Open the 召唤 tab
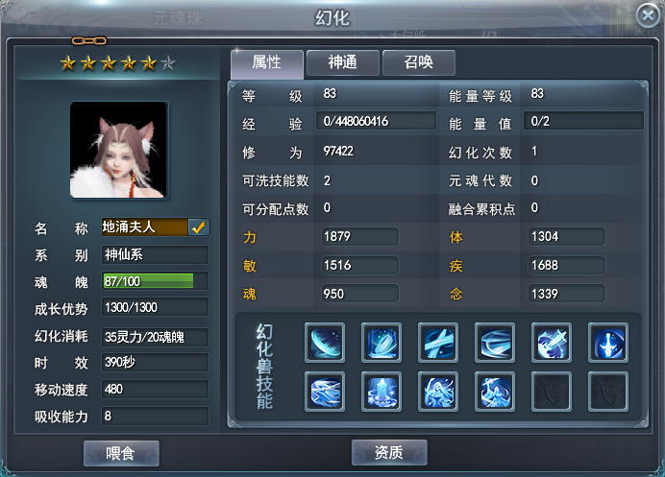The image size is (665, 477). (x=419, y=62)
